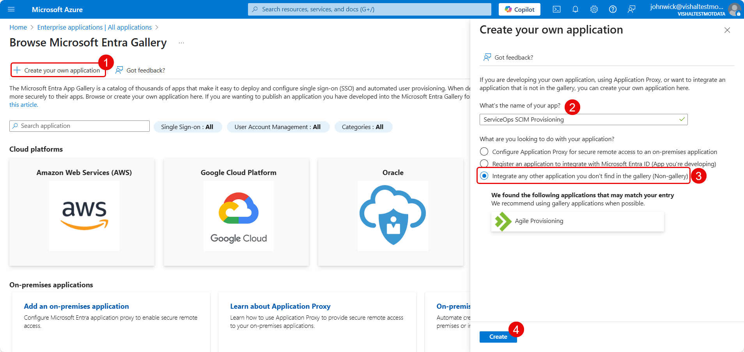
Task: Select the Non-gallery integration radio option
Action: click(x=484, y=176)
